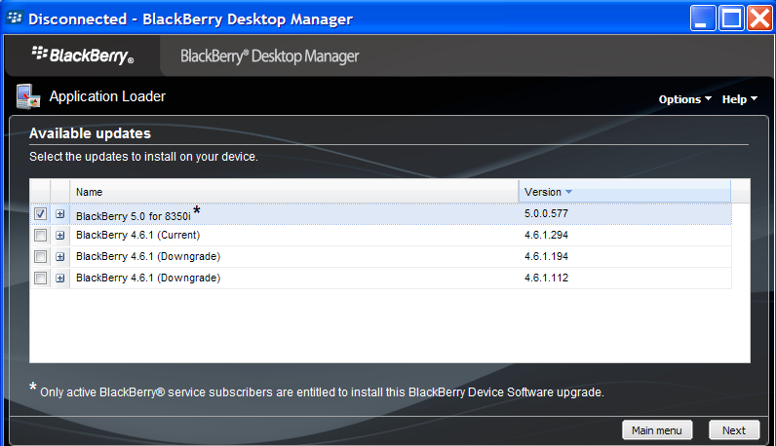Click the Next button
776x446 pixels.
point(734,430)
